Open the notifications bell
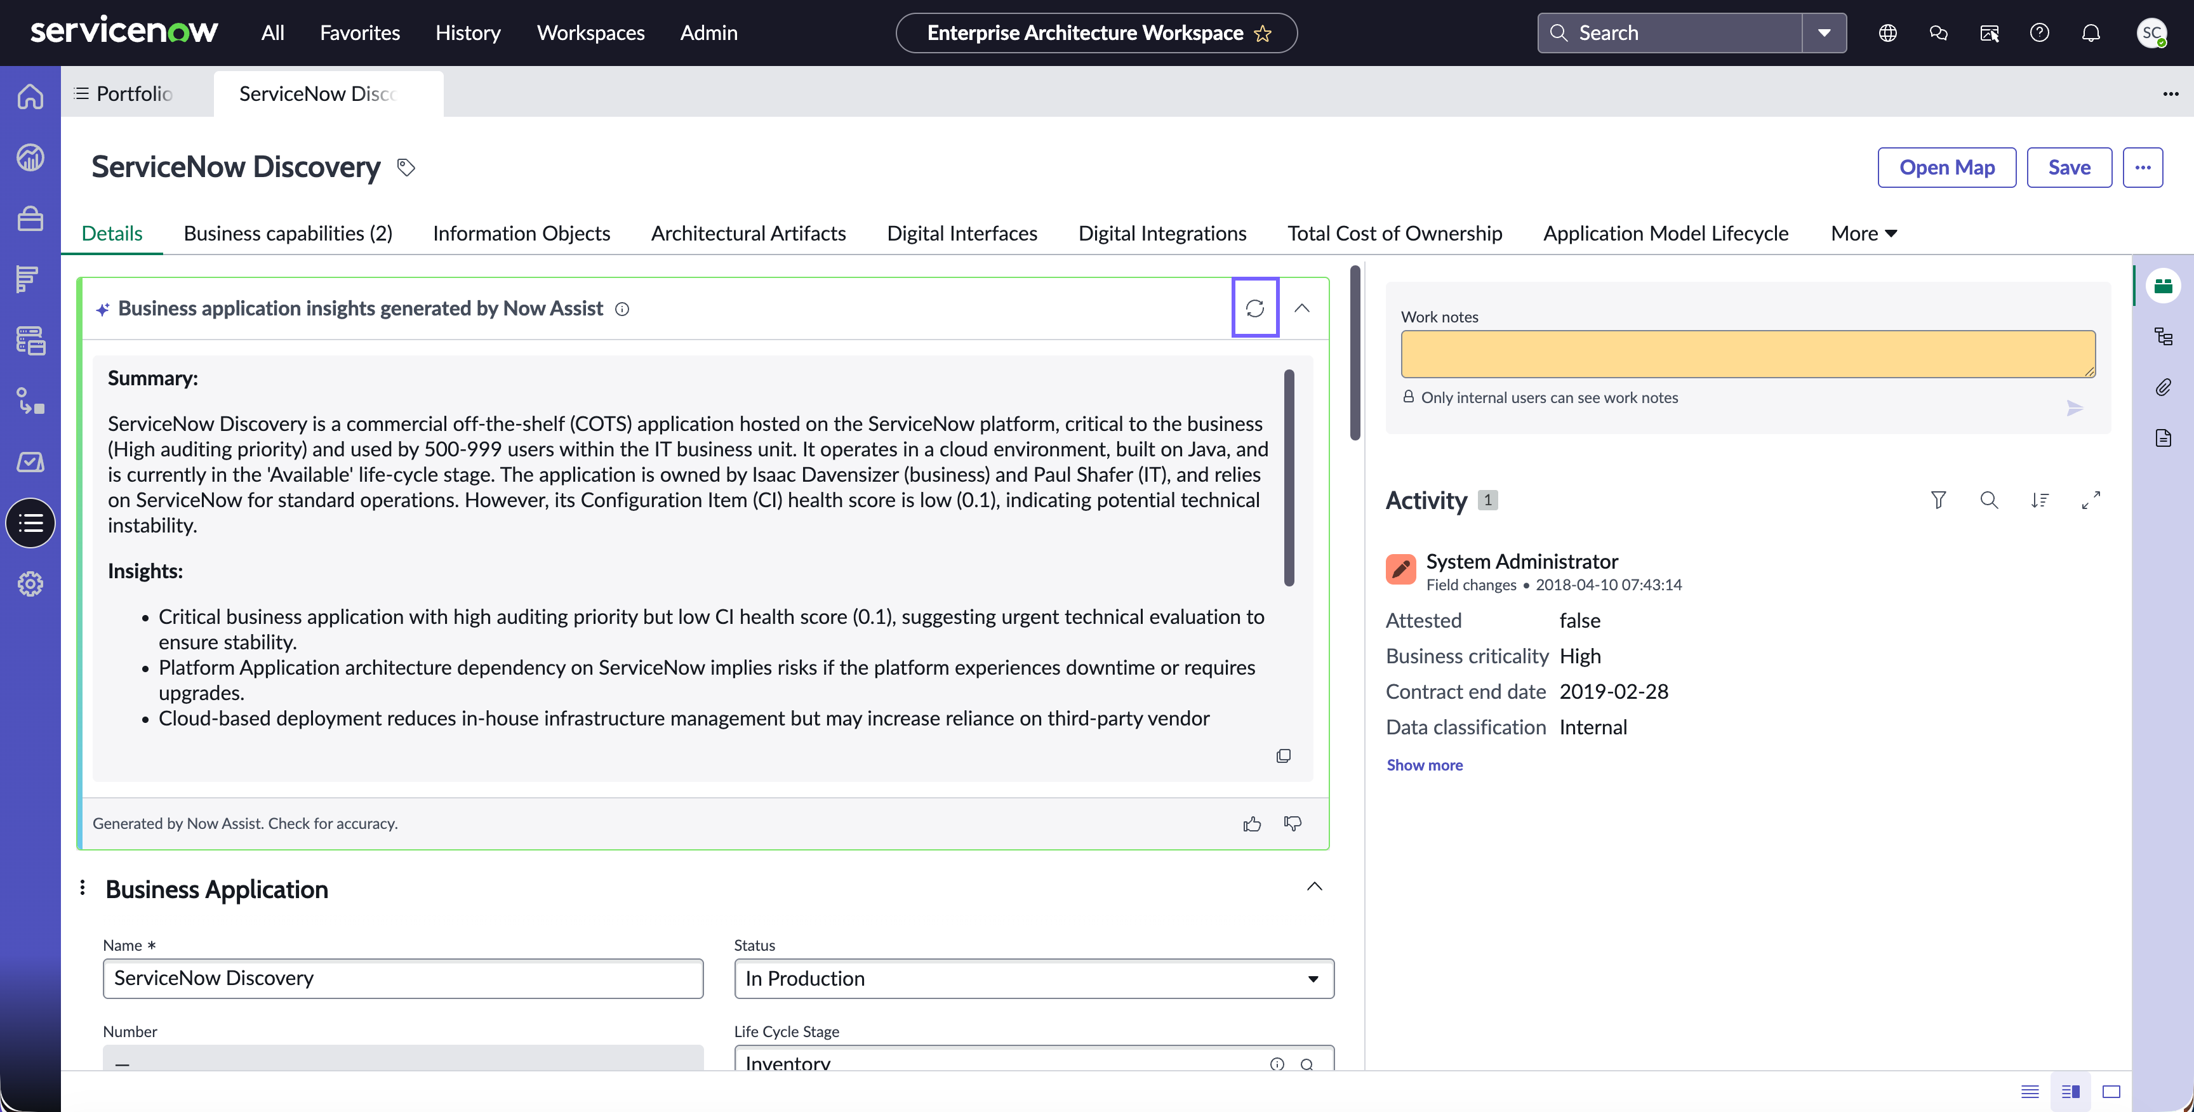Image resolution: width=2194 pixels, height=1112 pixels. pyautogui.click(x=2091, y=33)
